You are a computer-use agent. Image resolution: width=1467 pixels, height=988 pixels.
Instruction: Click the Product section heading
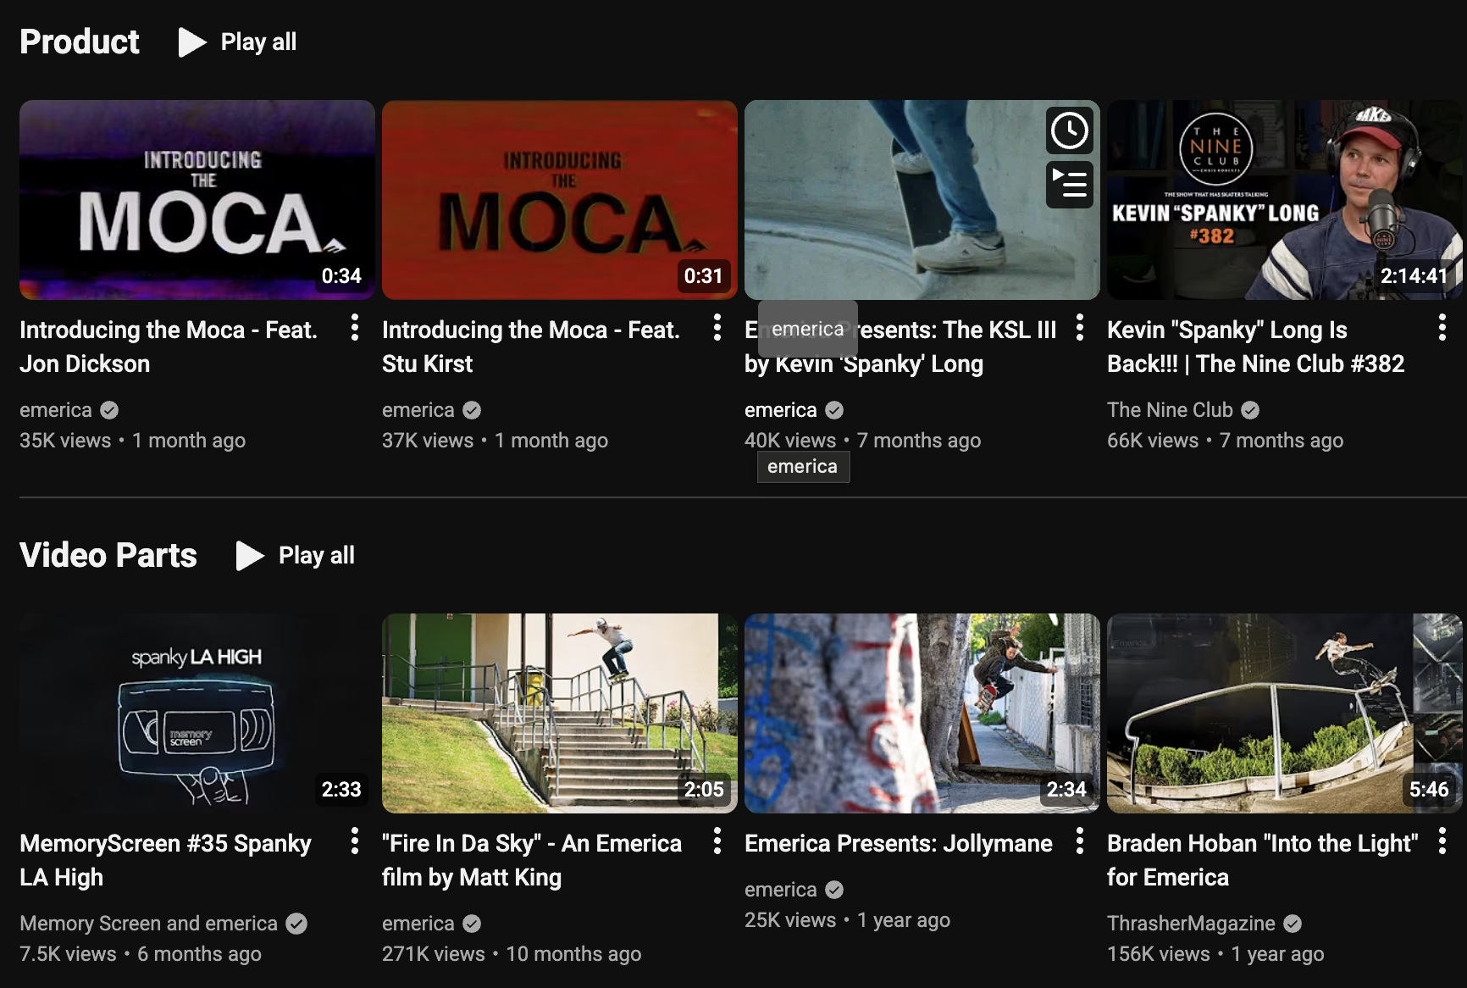[80, 42]
